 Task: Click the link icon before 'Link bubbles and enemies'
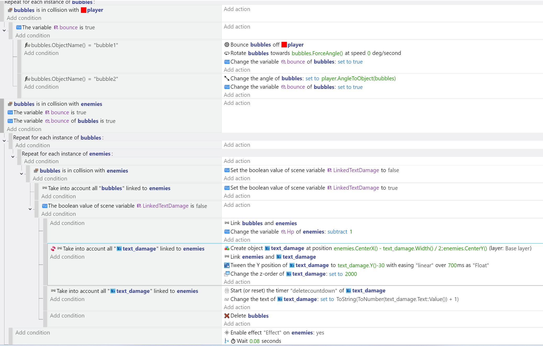227,223
